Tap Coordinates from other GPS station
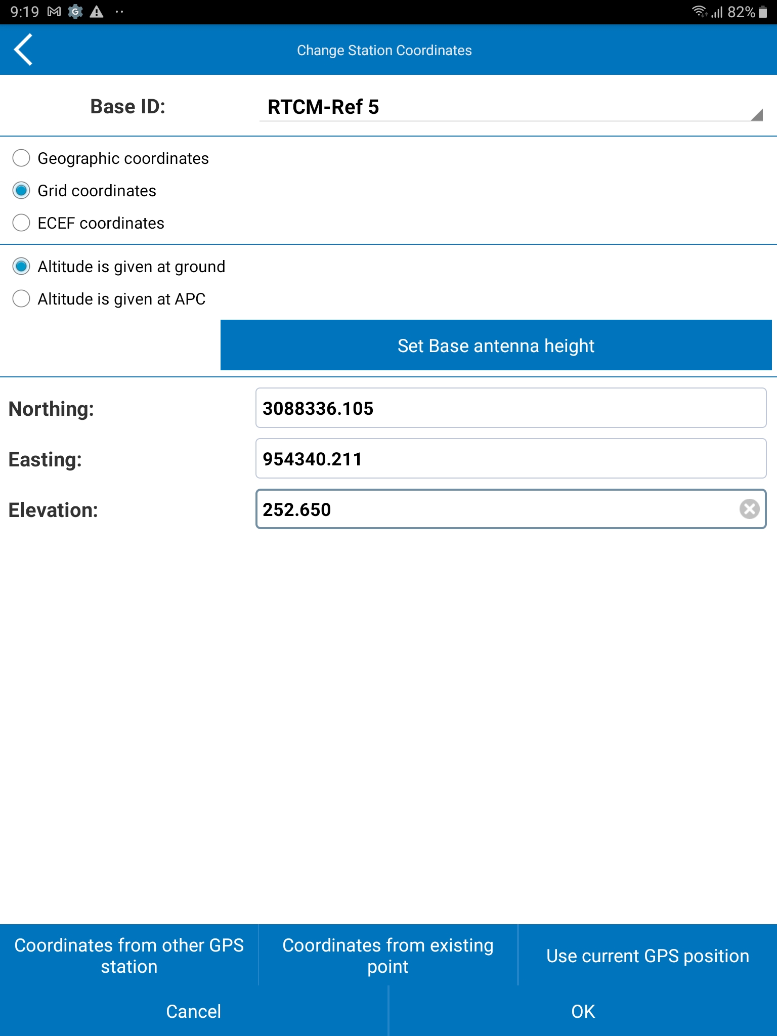The width and height of the screenshot is (777, 1036). (x=129, y=956)
